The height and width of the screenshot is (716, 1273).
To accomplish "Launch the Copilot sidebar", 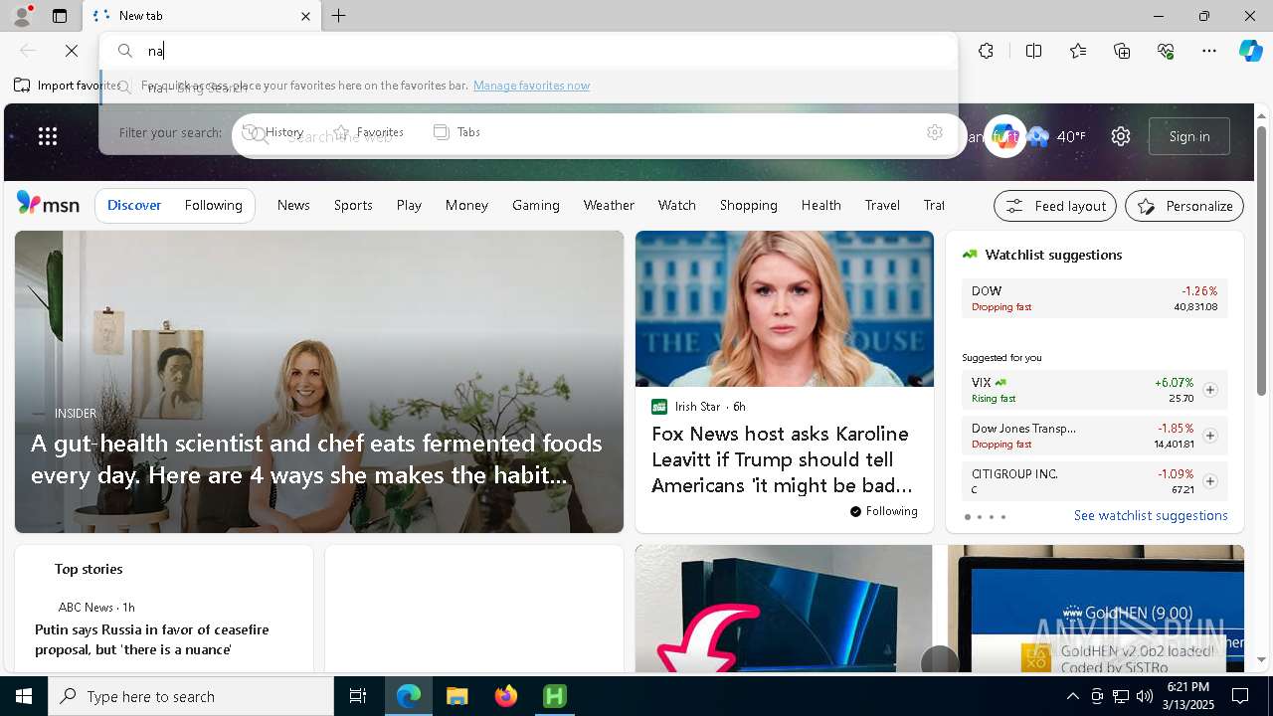I will pyautogui.click(x=1250, y=51).
